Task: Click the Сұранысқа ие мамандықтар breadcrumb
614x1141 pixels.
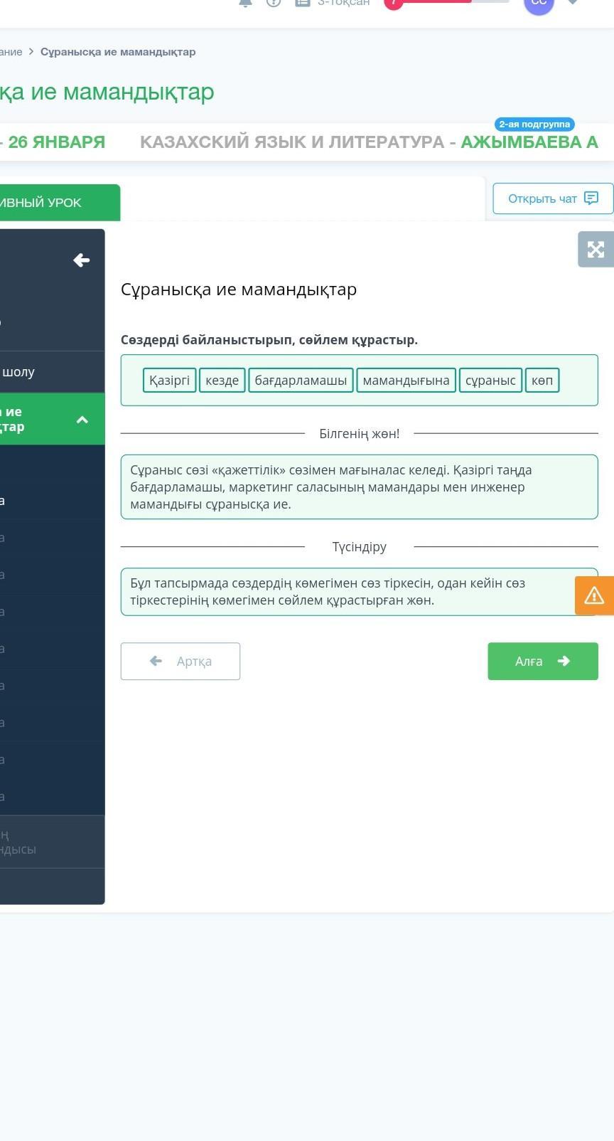Action: (x=118, y=52)
